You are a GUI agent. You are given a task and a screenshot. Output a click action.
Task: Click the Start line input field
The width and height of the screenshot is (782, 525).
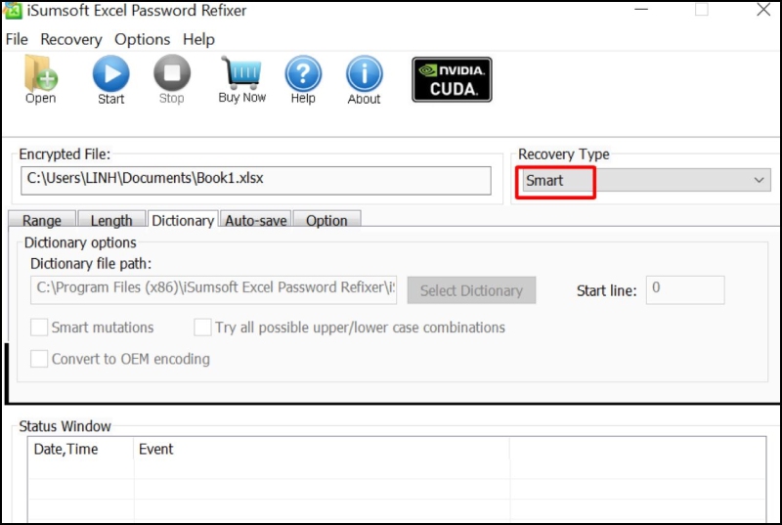tap(684, 289)
